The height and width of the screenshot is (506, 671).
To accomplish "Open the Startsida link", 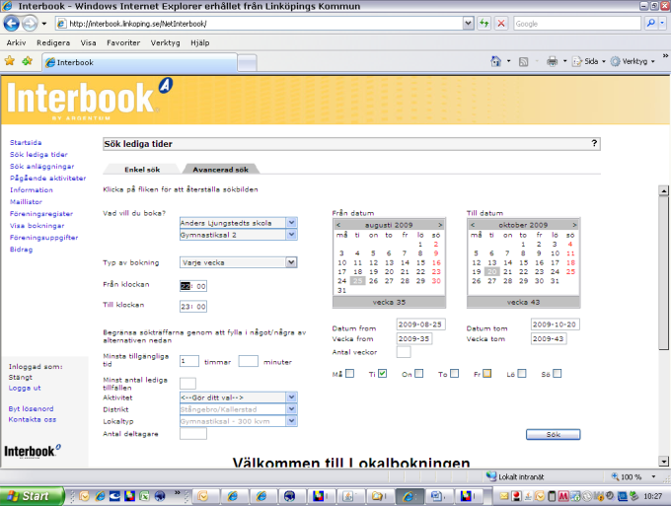I will (26, 142).
